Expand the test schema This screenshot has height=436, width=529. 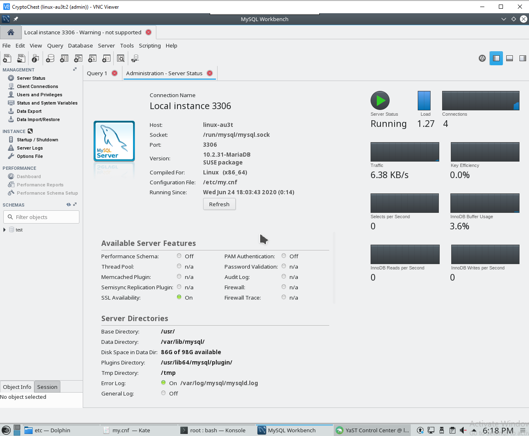pyautogui.click(x=4, y=230)
